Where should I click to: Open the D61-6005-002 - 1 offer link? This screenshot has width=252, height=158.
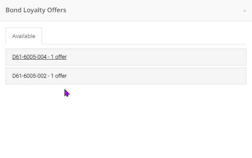pos(39,76)
